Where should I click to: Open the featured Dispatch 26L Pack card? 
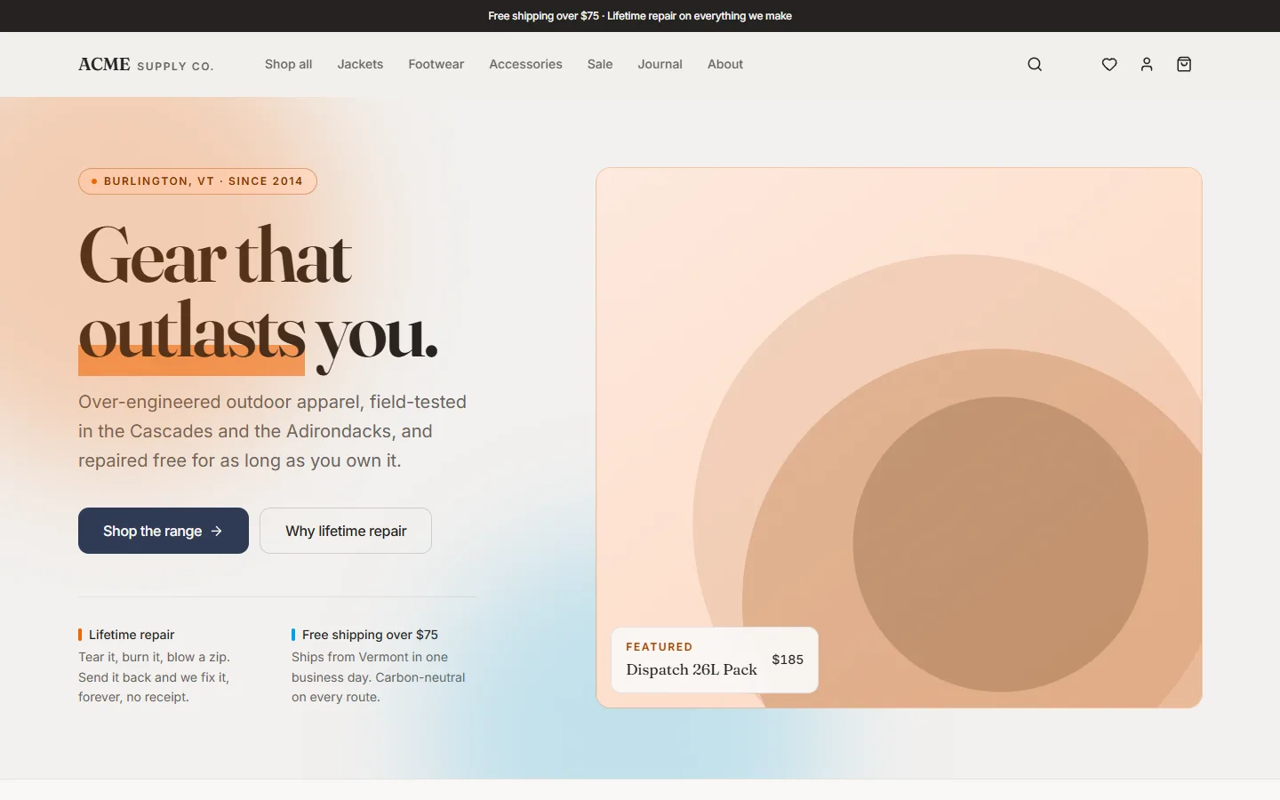coord(715,660)
